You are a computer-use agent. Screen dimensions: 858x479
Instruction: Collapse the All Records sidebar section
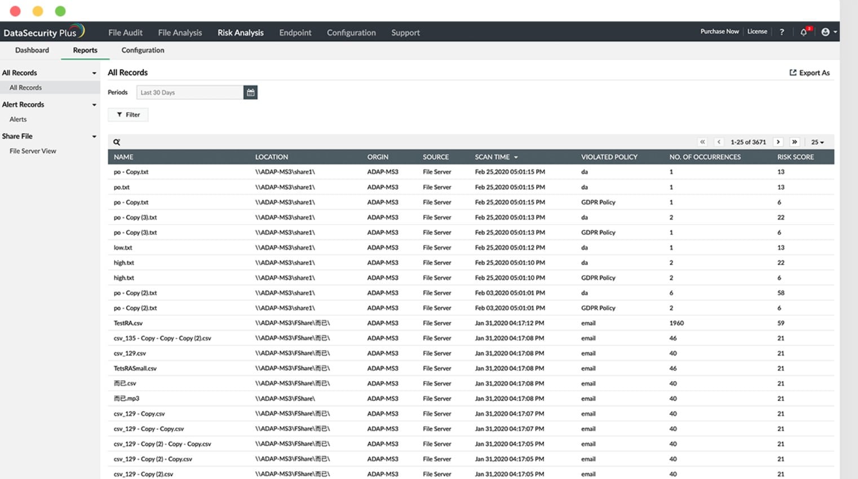pos(94,73)
